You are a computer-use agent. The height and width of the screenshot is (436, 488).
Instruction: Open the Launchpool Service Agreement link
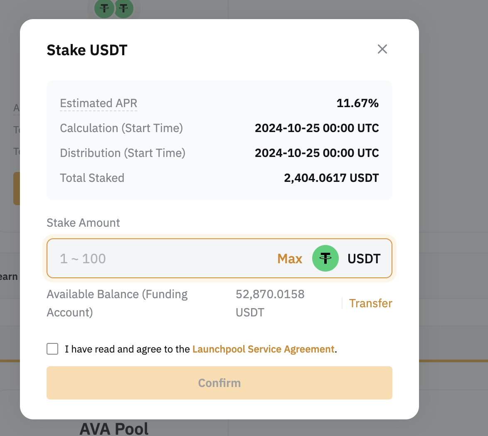tap(263, 349)
